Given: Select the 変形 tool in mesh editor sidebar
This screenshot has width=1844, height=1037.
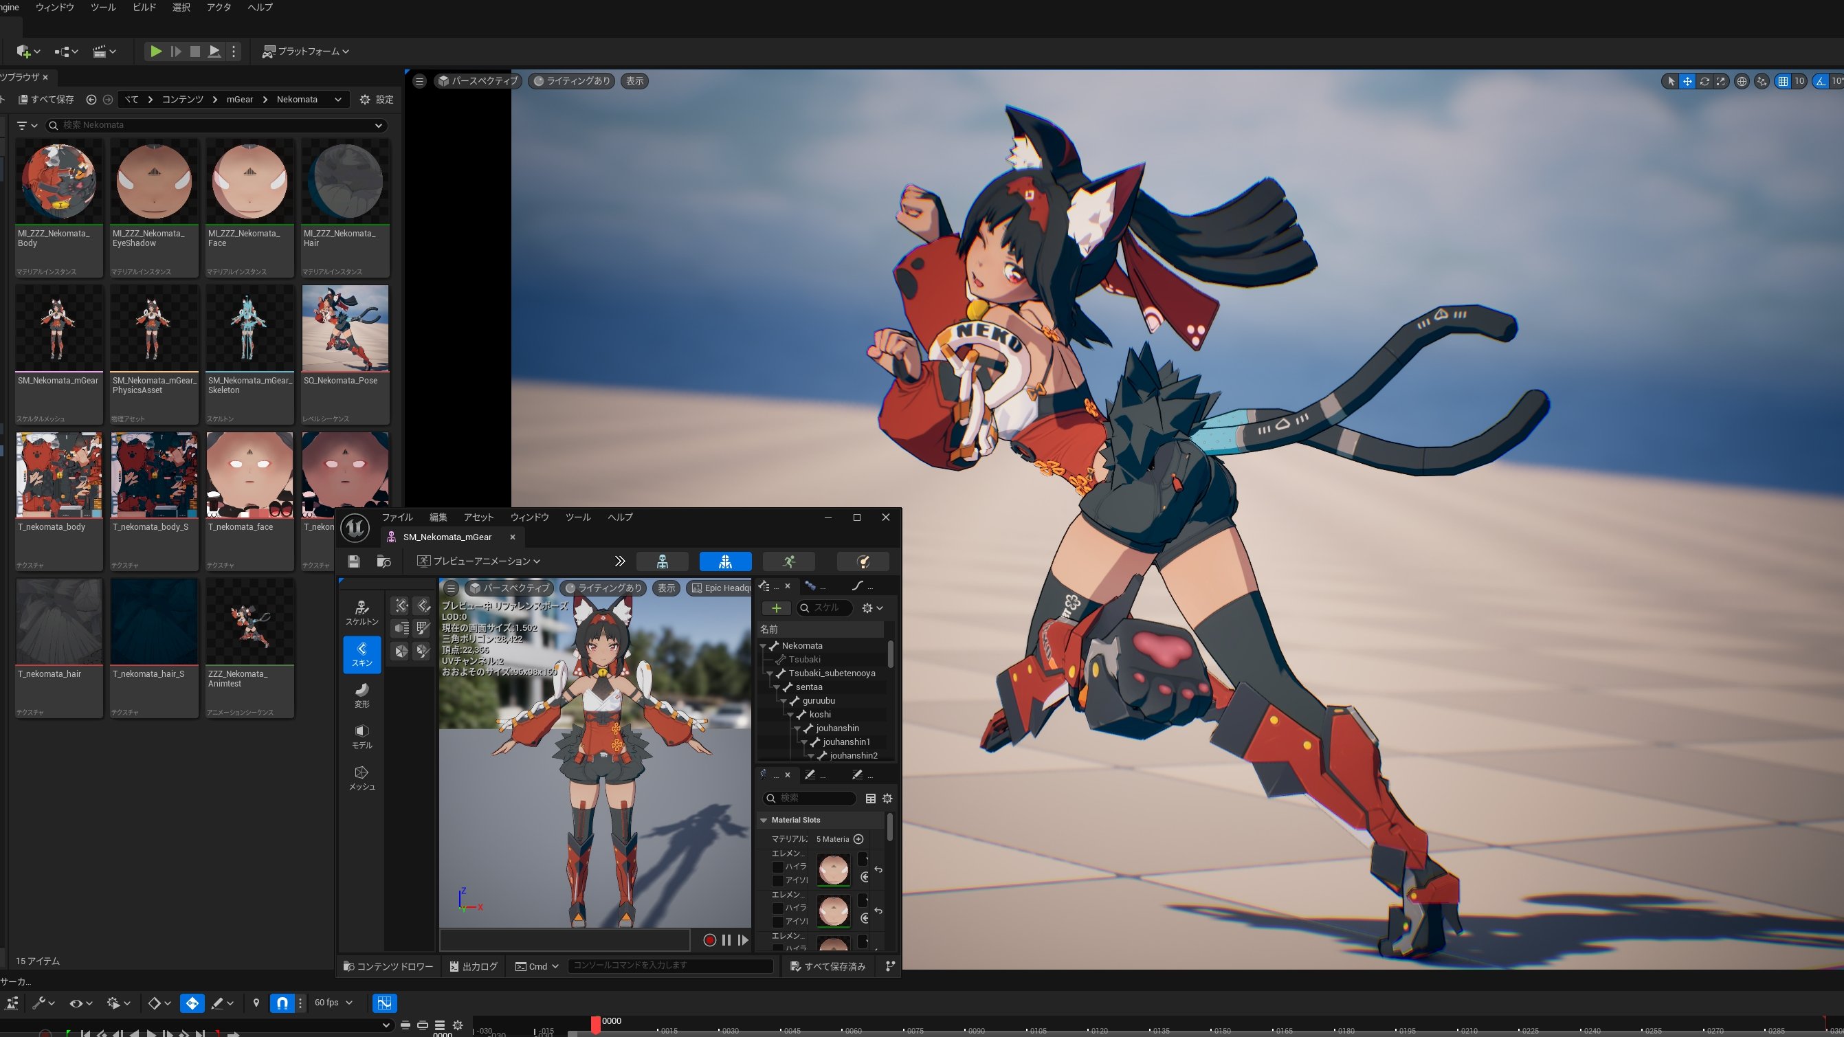Looking at the screenshot, I should pyautogui.click(x=362, y=695).
